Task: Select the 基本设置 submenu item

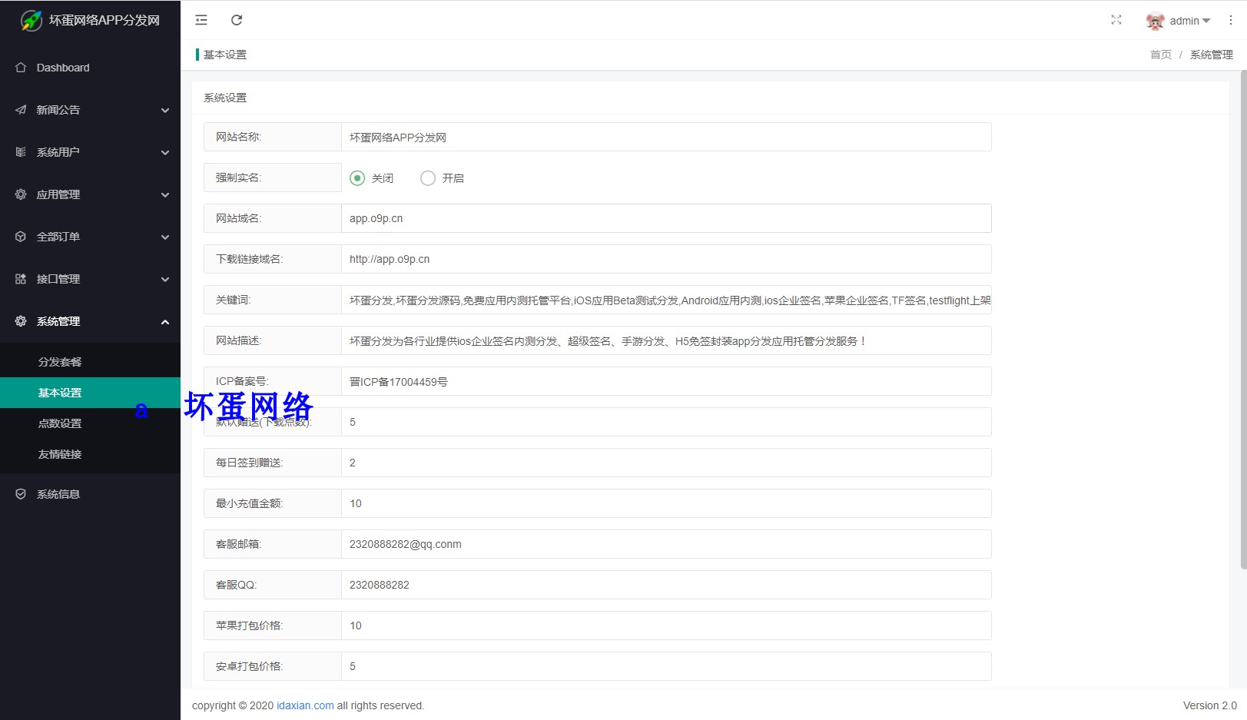Action: tap(90, 393)
